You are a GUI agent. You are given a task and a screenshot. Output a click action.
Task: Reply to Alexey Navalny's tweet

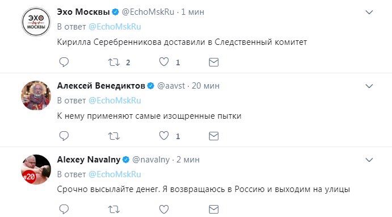click(64, 209)
